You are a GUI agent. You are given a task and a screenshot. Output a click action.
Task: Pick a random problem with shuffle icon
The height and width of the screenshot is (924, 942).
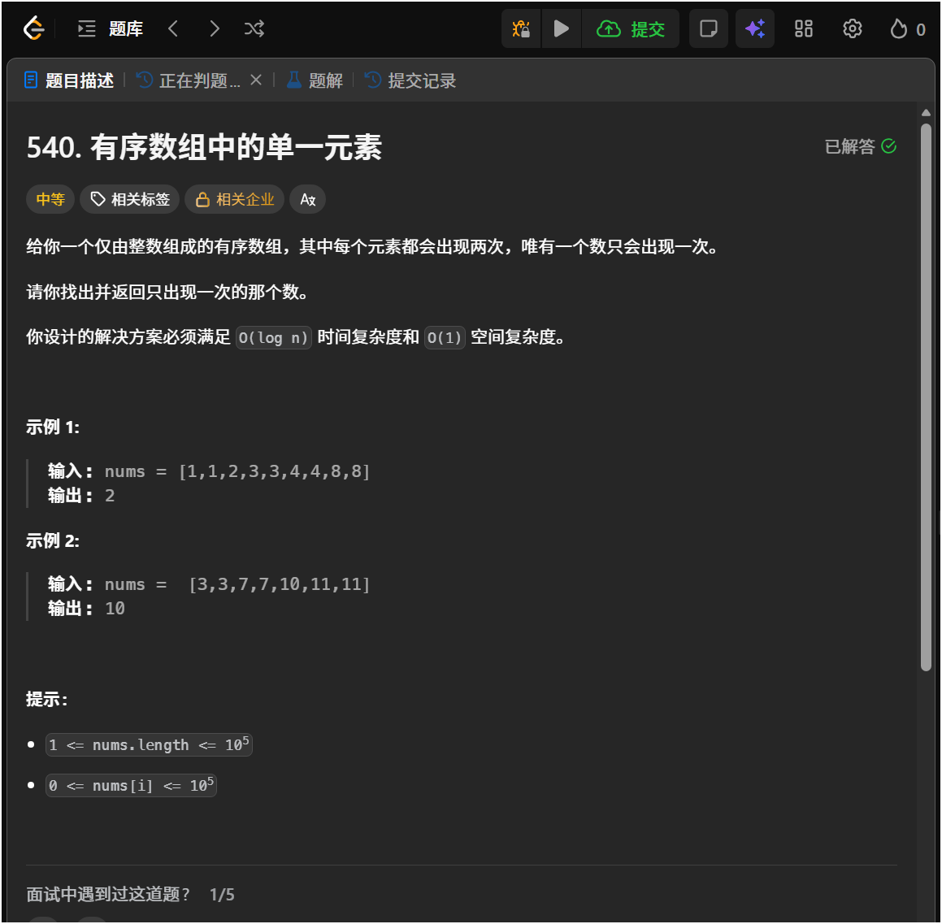click(x=254, y=28)
